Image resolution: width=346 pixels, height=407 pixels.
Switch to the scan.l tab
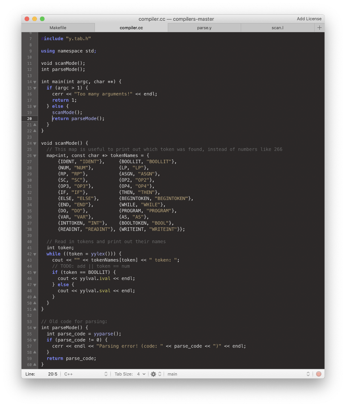(x=278, y=28)
